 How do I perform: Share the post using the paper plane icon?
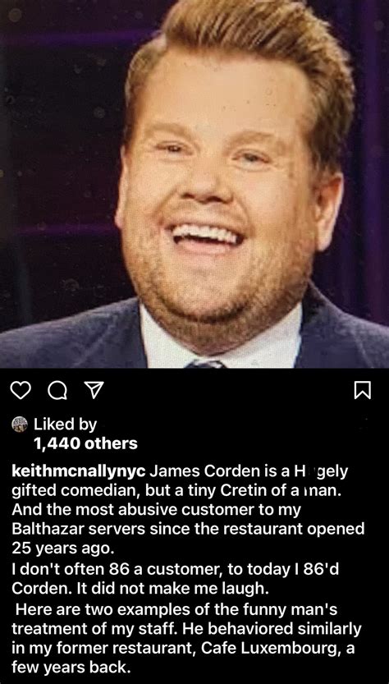pyautogui.click(x=94, y=390)
